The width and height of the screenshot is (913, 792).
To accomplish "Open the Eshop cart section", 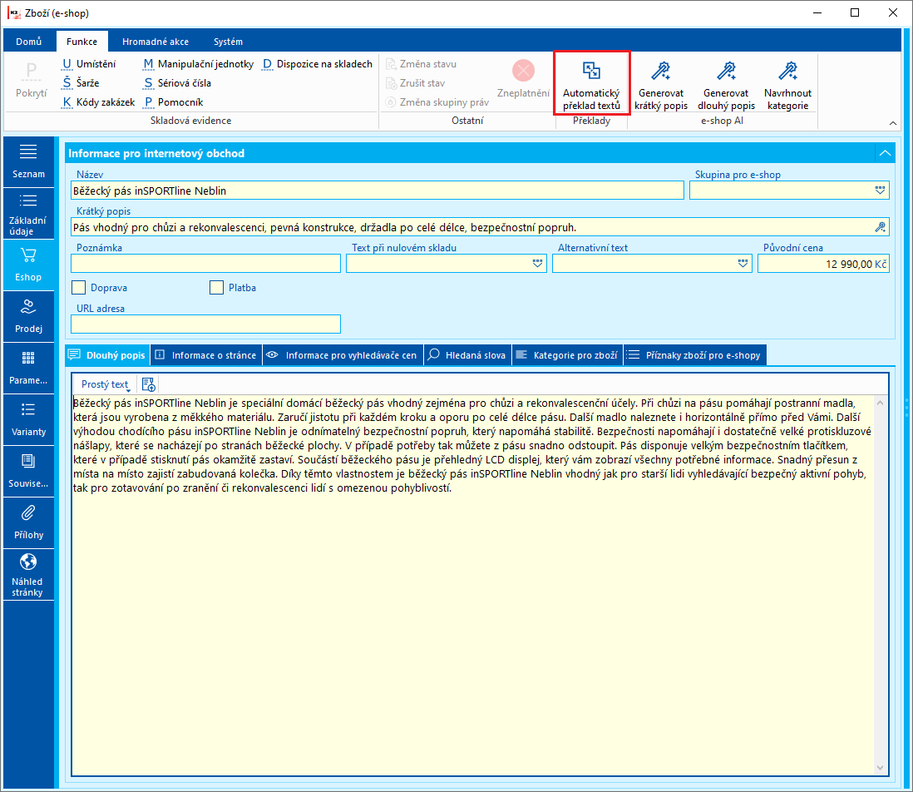I will (x=28, y=265).
